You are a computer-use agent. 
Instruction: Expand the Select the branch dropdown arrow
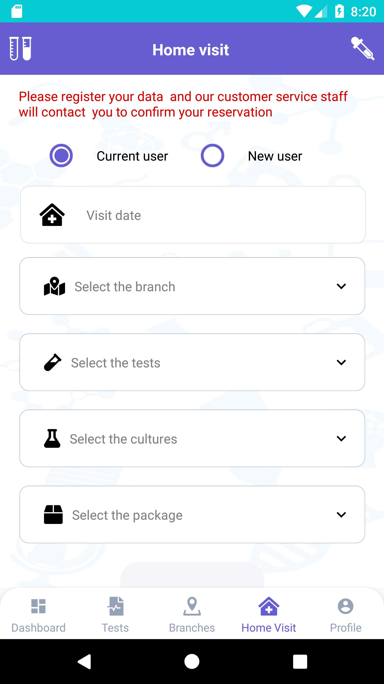pos(341,286)
